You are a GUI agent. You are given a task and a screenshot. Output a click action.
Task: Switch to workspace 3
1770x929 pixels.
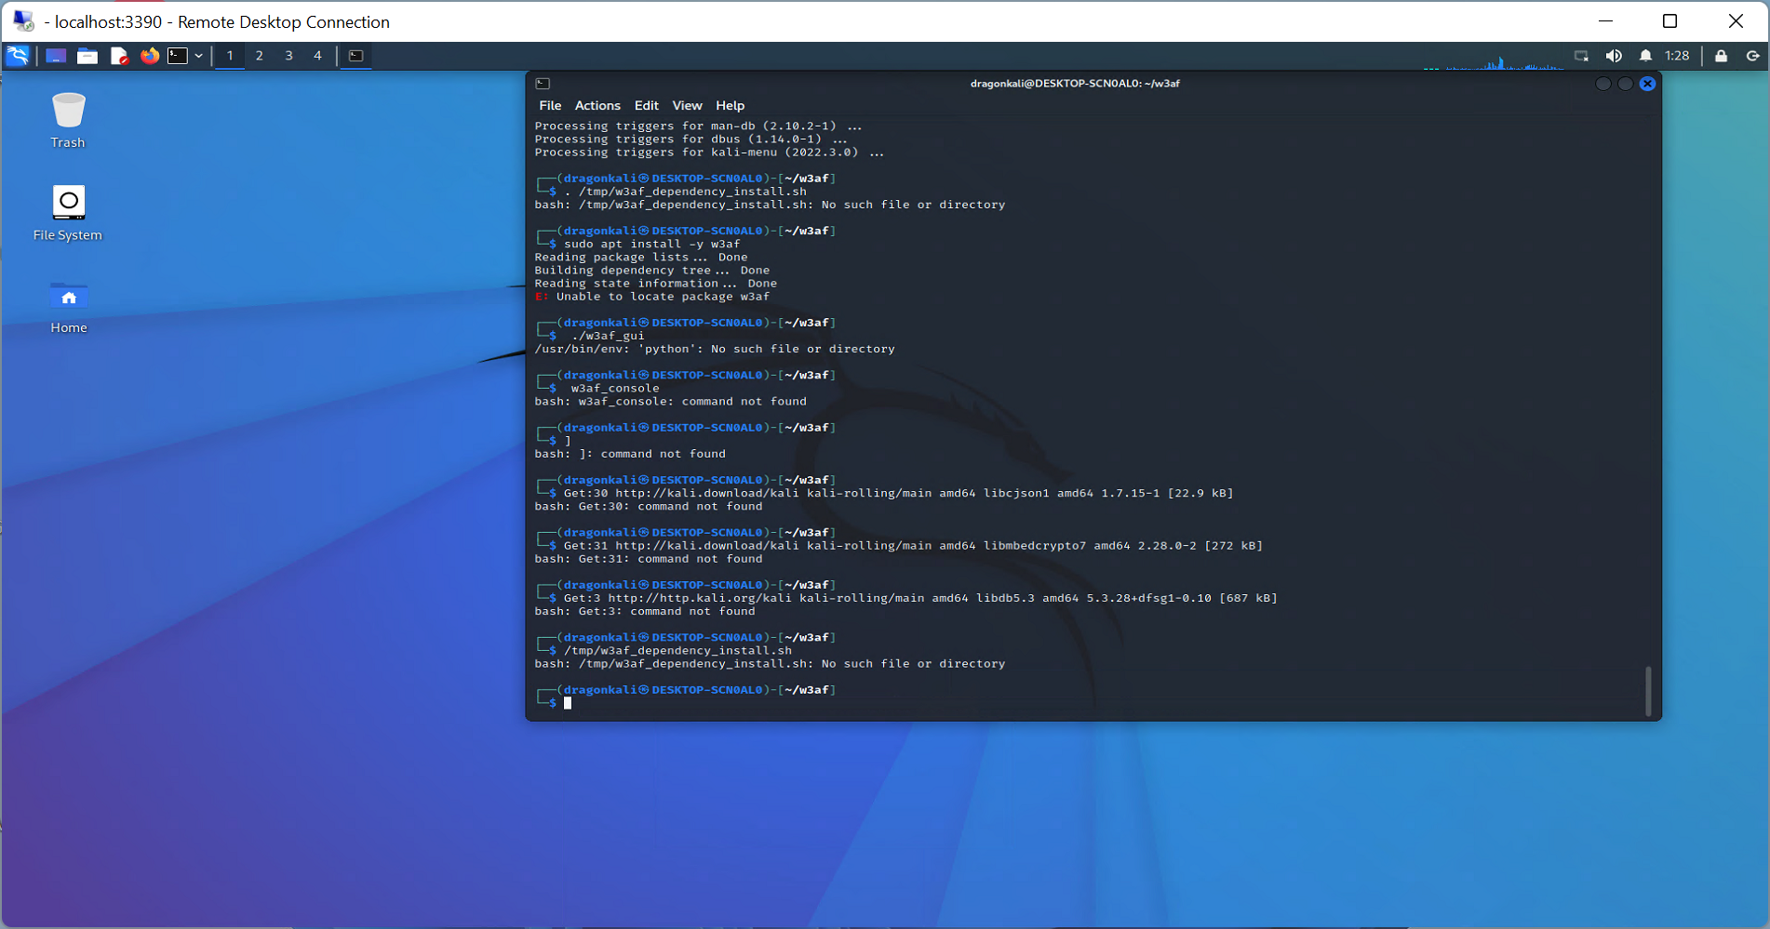pos(288,56)
